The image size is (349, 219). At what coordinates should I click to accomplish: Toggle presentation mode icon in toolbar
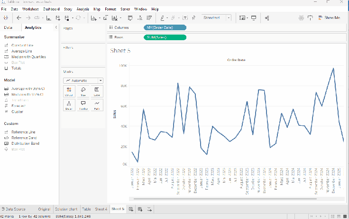click(x=254, y=18)
